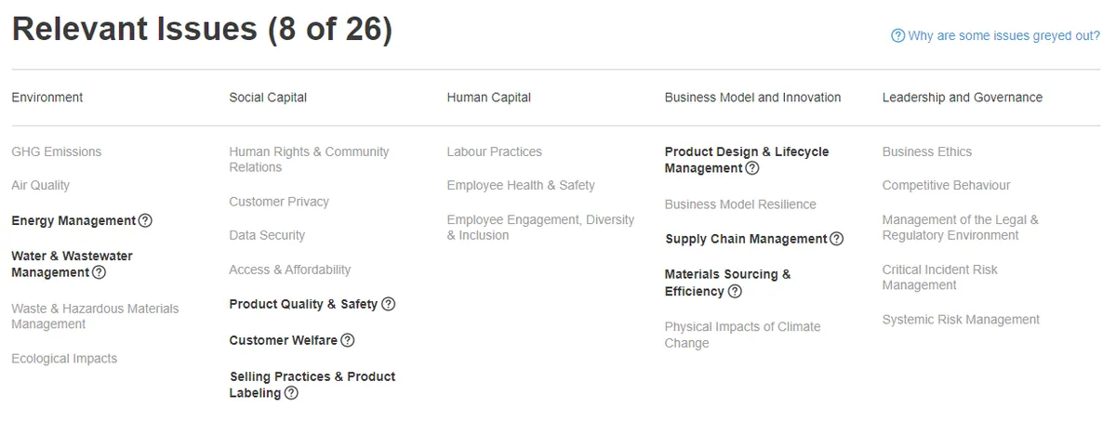The width and height of the screenshot is (1116, 421).
Task: Click the Supply Chain Management help icon
Action: [x=837, y=240]
